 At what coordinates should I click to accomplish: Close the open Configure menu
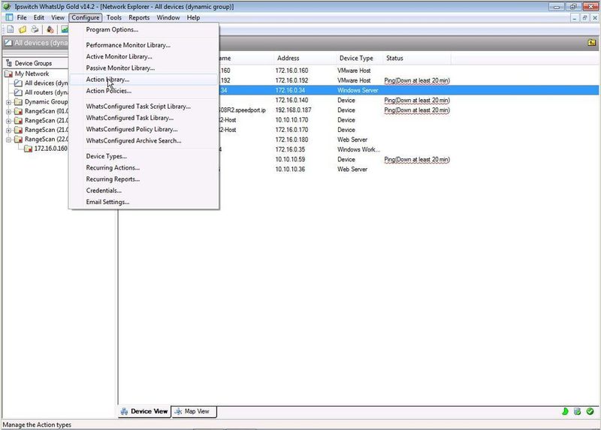(86, 17)
